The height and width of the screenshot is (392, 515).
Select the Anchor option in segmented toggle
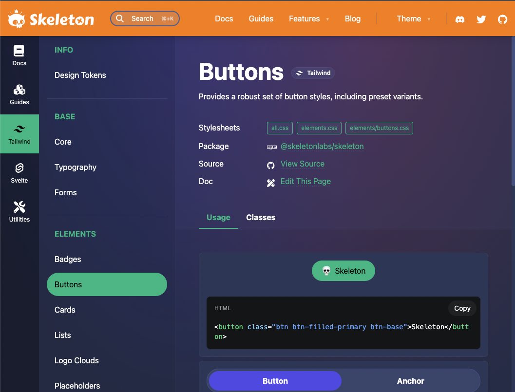tap(411, 381)
